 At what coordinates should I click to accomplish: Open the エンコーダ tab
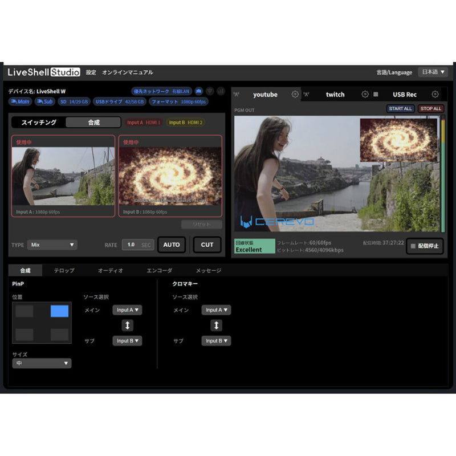coord(159,270)
